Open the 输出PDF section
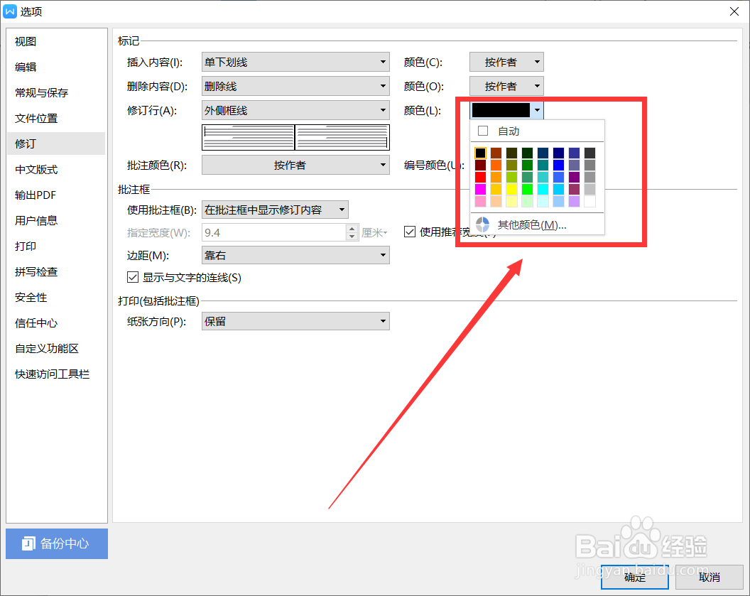750x596 pixels. point(56,195)
